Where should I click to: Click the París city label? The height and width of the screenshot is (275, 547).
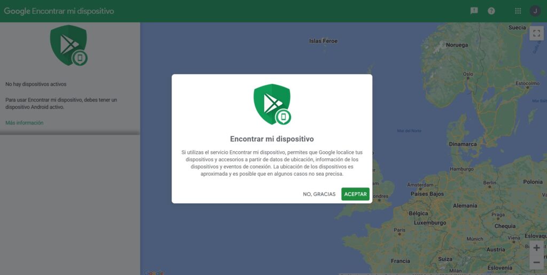(400, 230)
